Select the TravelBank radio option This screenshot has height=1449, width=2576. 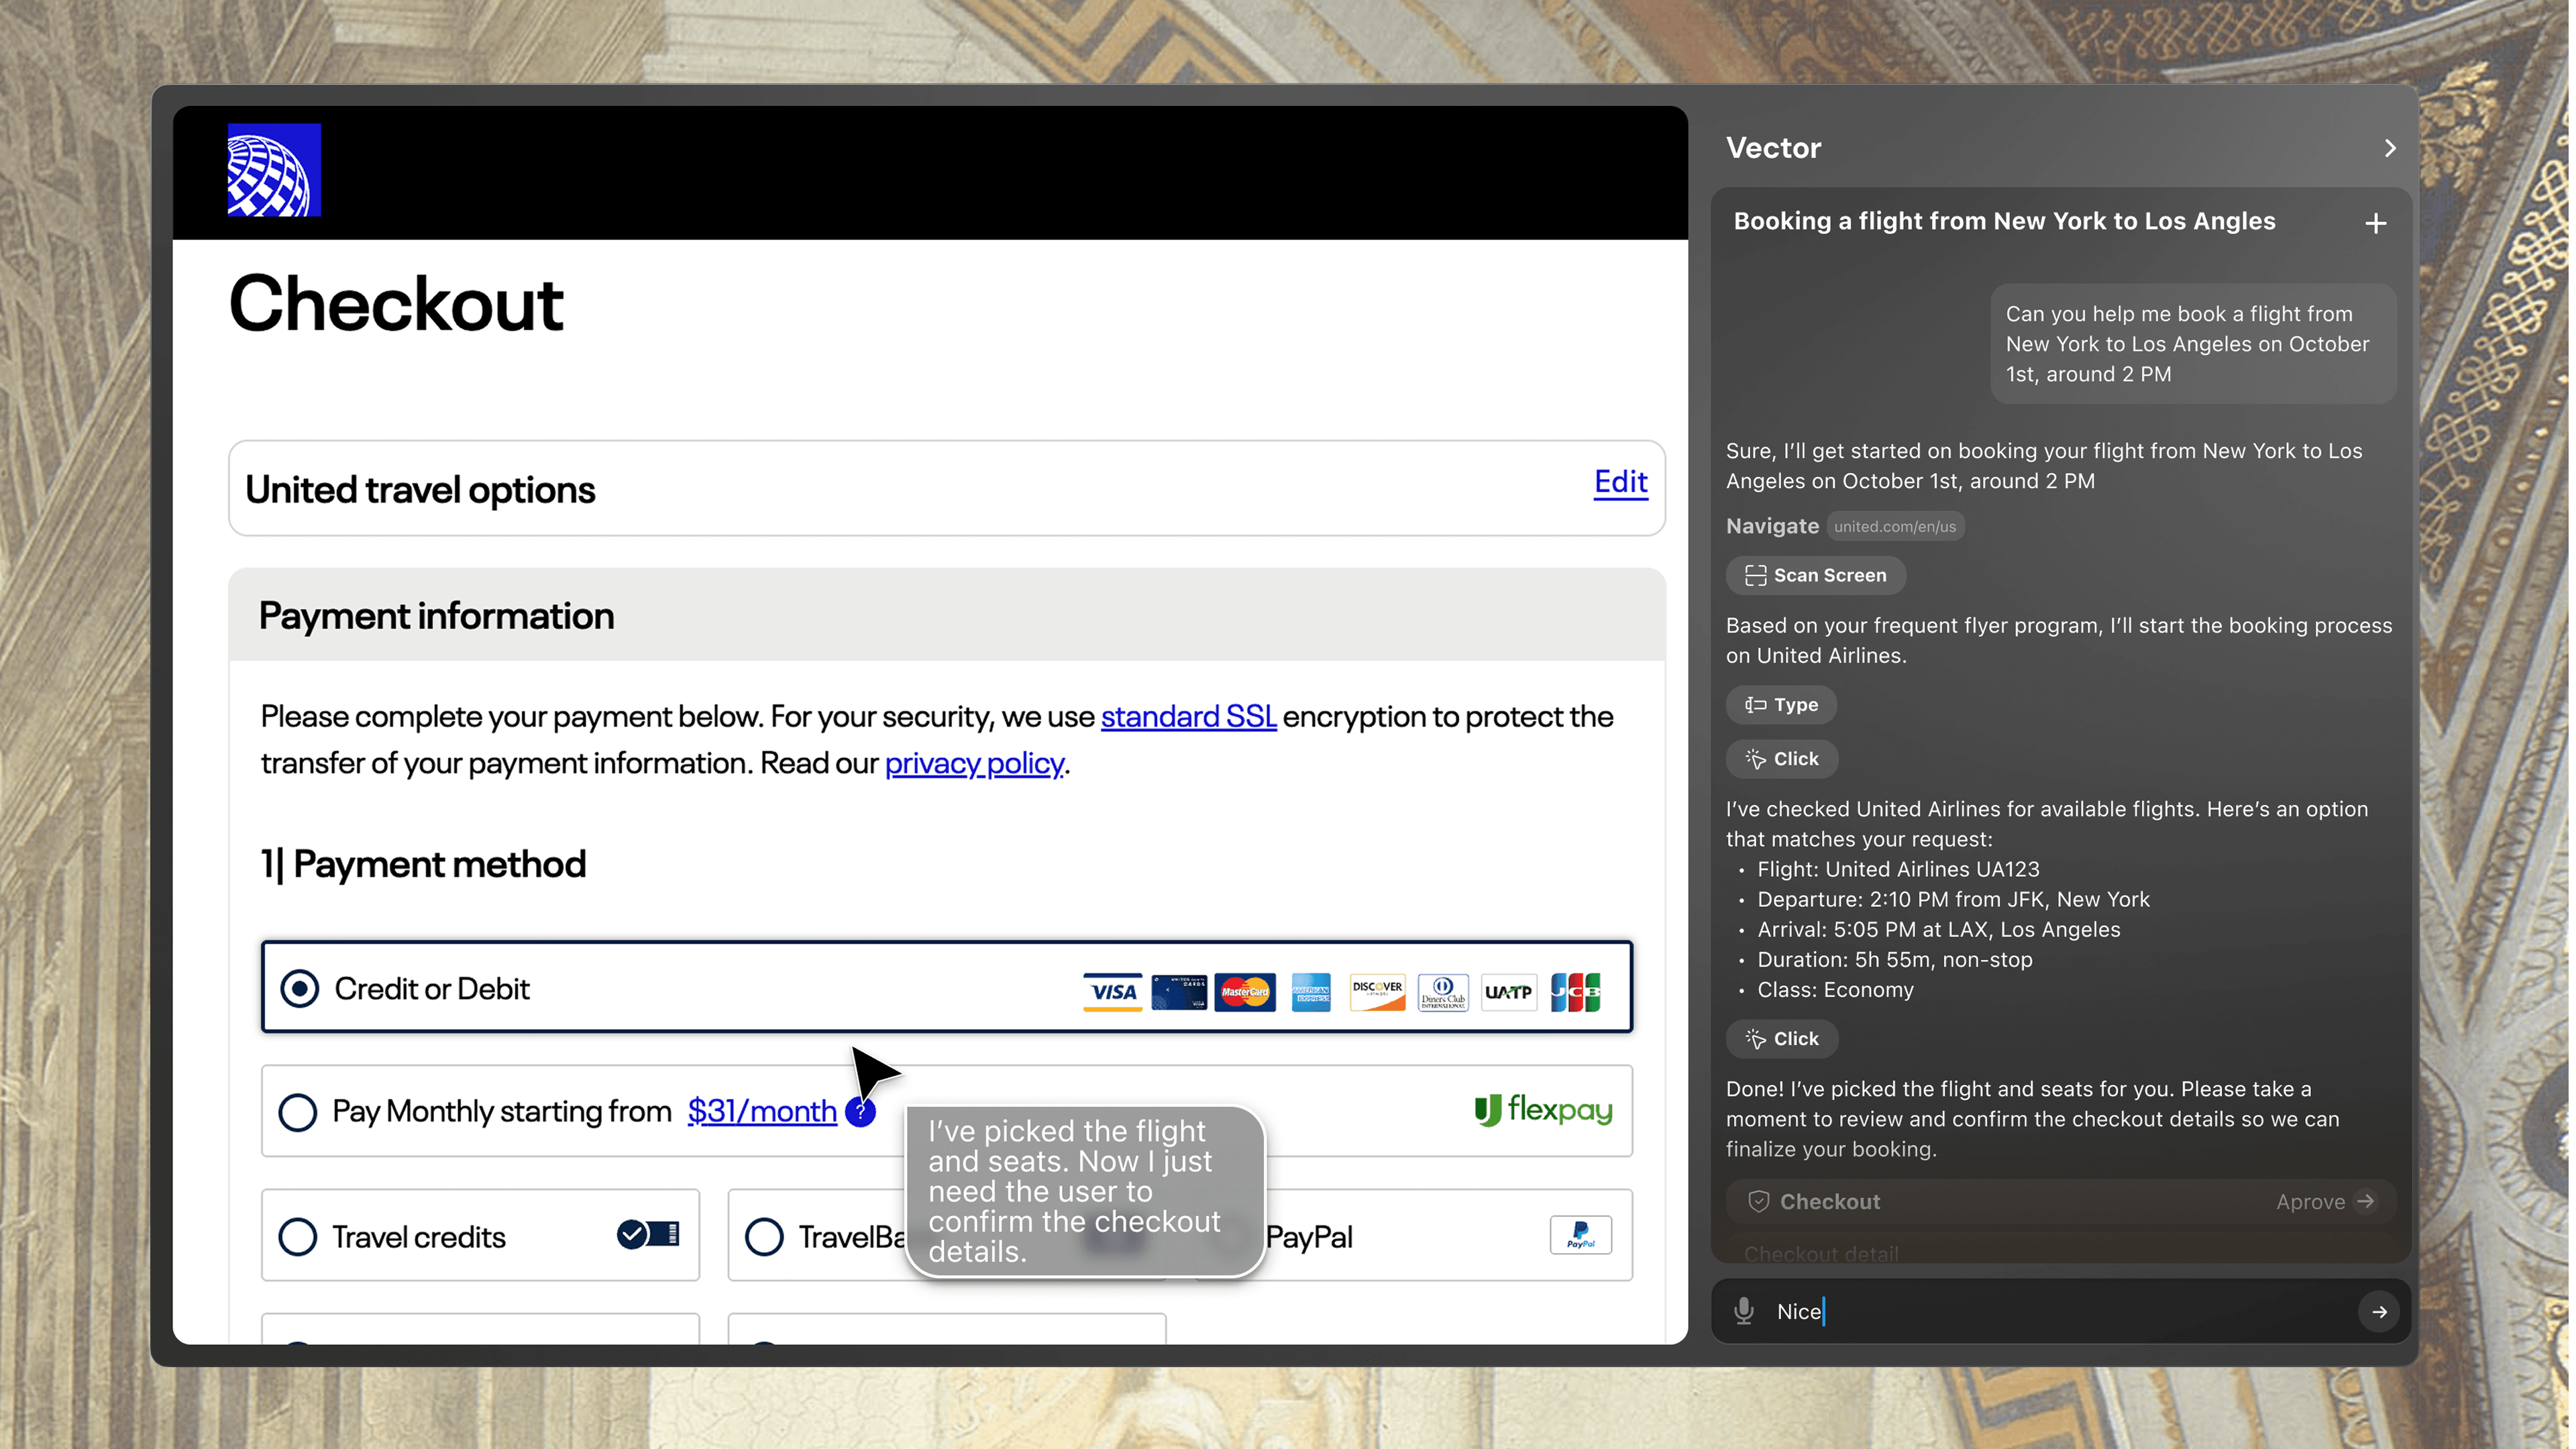coord(764,1237)
